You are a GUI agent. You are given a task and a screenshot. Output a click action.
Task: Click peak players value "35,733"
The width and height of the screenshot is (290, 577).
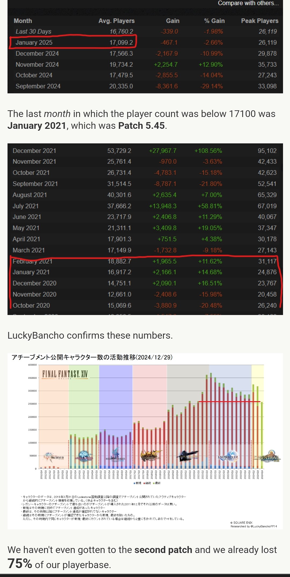(x=267, y=65)
